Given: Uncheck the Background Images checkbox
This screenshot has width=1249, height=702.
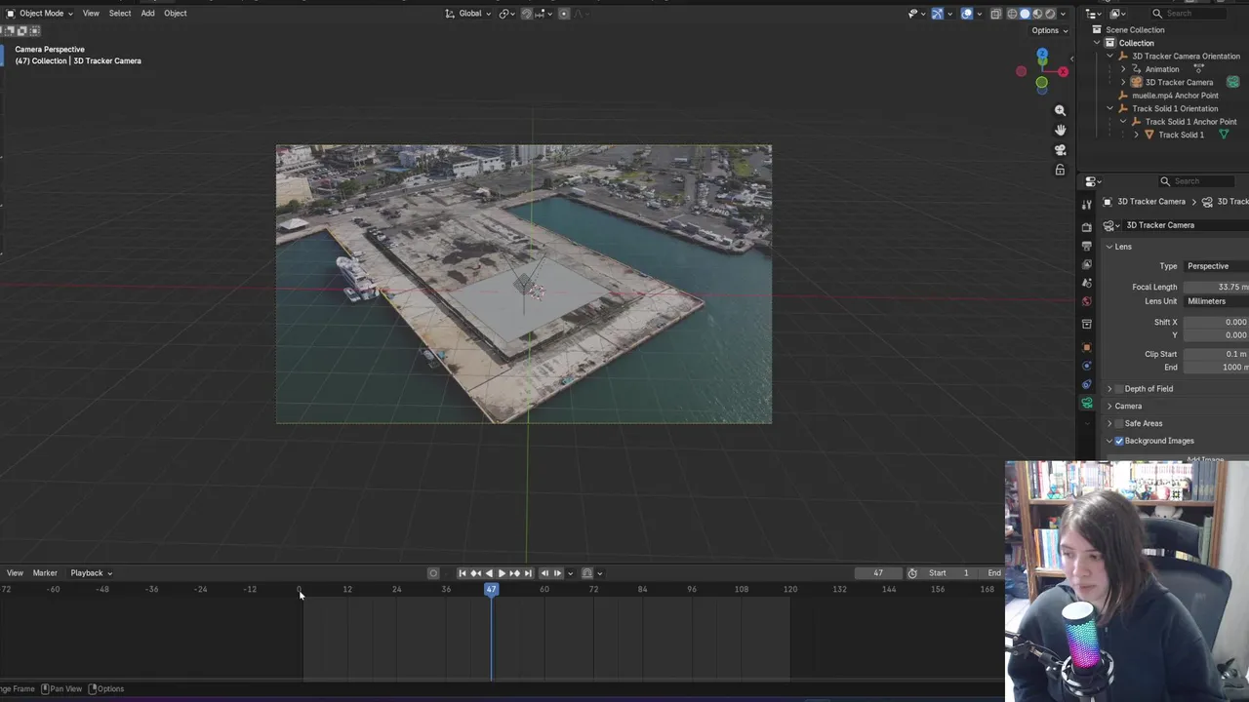Looking at the screenshot, I should [x=1119, y=441].
